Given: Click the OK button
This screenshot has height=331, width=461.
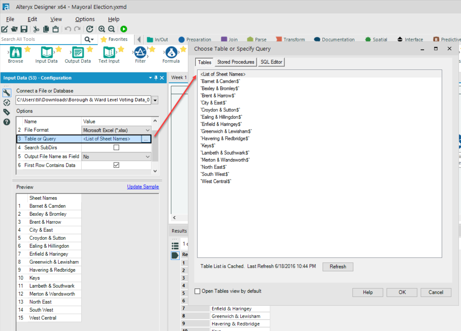Looking at the screenshot, I should coord(402,292).
